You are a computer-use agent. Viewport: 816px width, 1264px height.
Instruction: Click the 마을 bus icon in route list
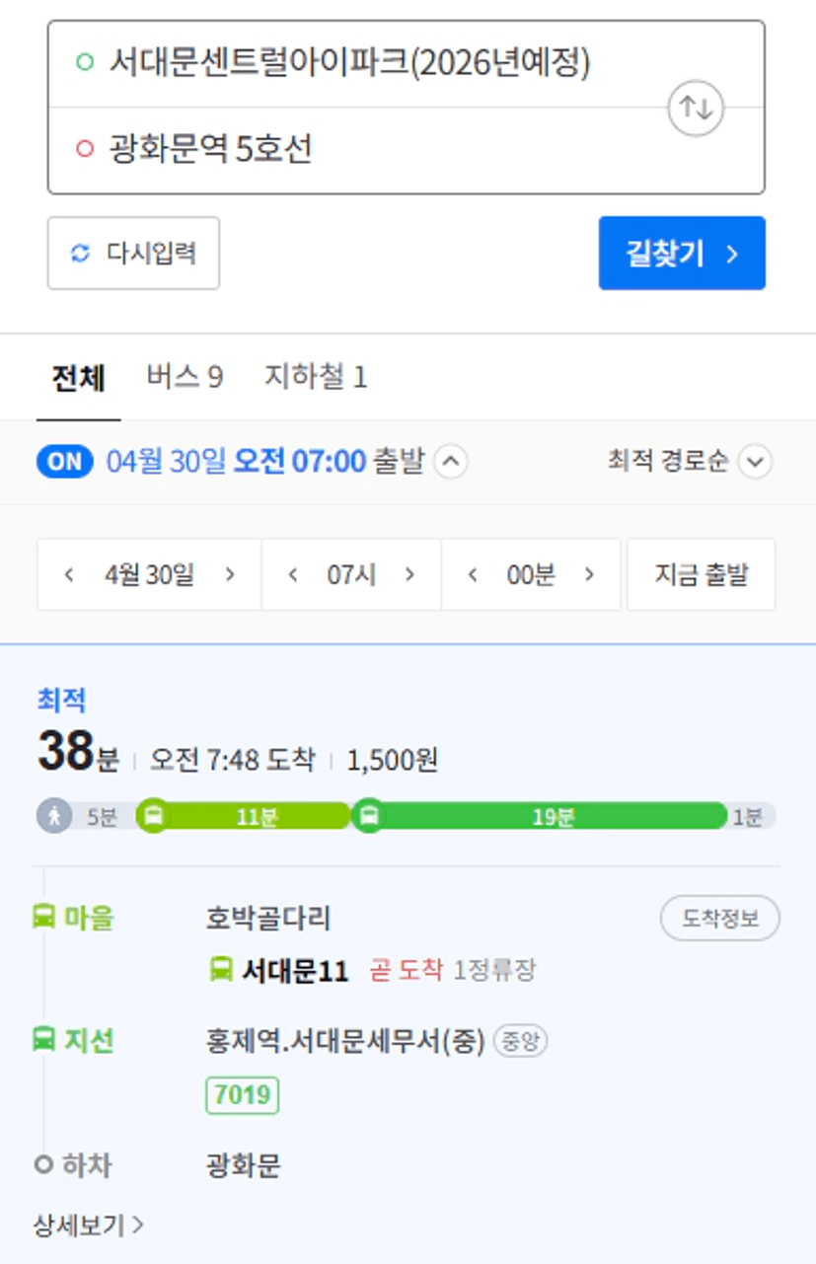(43, 918)
